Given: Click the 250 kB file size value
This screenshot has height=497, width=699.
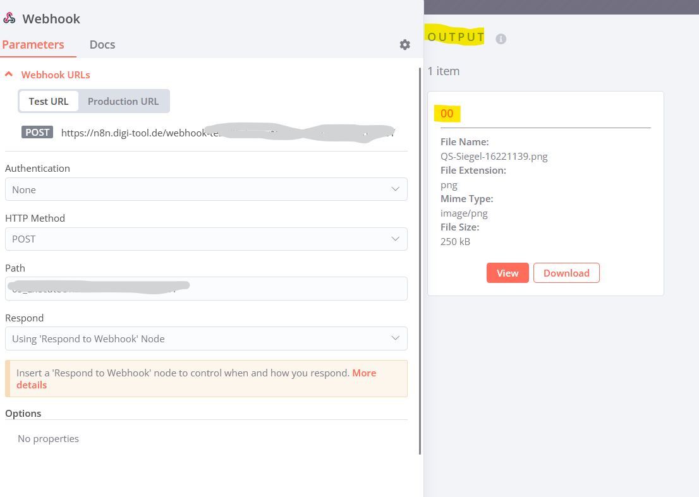Looking at the screenshot, I should point(455,241).
